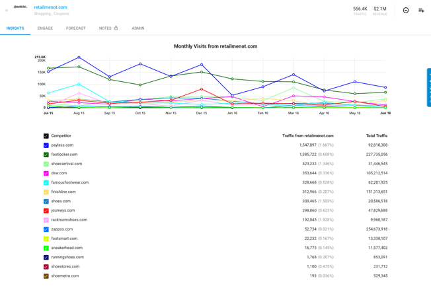This screenshot has height=288, width=431.
Task: Click the total traffic 254,673,918 for zappos.com
Action: click(x=377, y=229)
